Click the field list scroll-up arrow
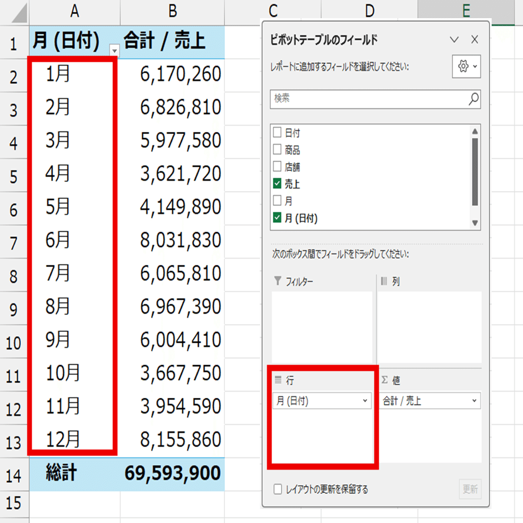 [474, 131]
